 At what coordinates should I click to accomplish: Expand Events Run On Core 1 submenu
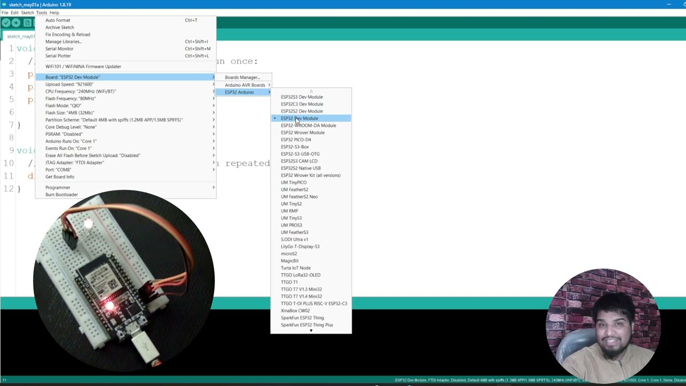(x=126, y=148)
